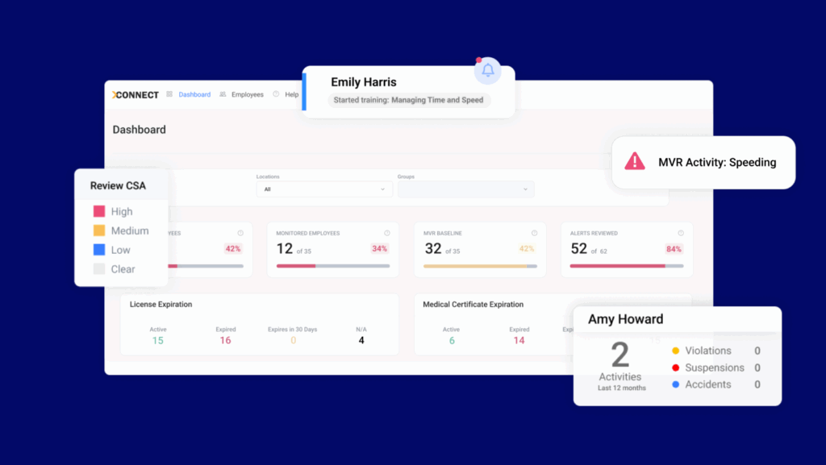The image size is (826, 465).
Task: Click the Dashboard page title
Action: coord(139,130)
